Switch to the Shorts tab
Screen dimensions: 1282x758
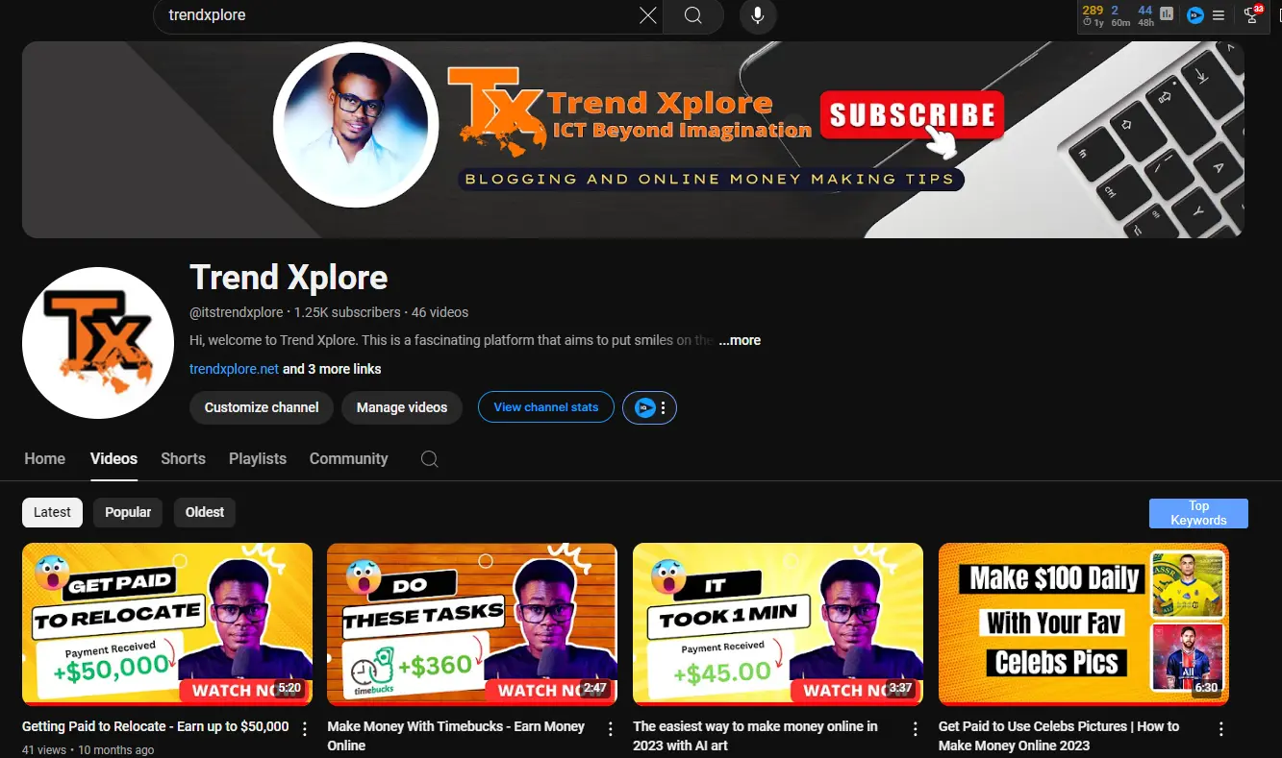point(183,458)
